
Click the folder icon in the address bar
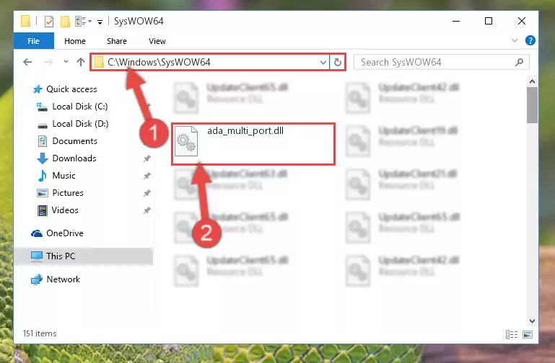click(100, 63)
